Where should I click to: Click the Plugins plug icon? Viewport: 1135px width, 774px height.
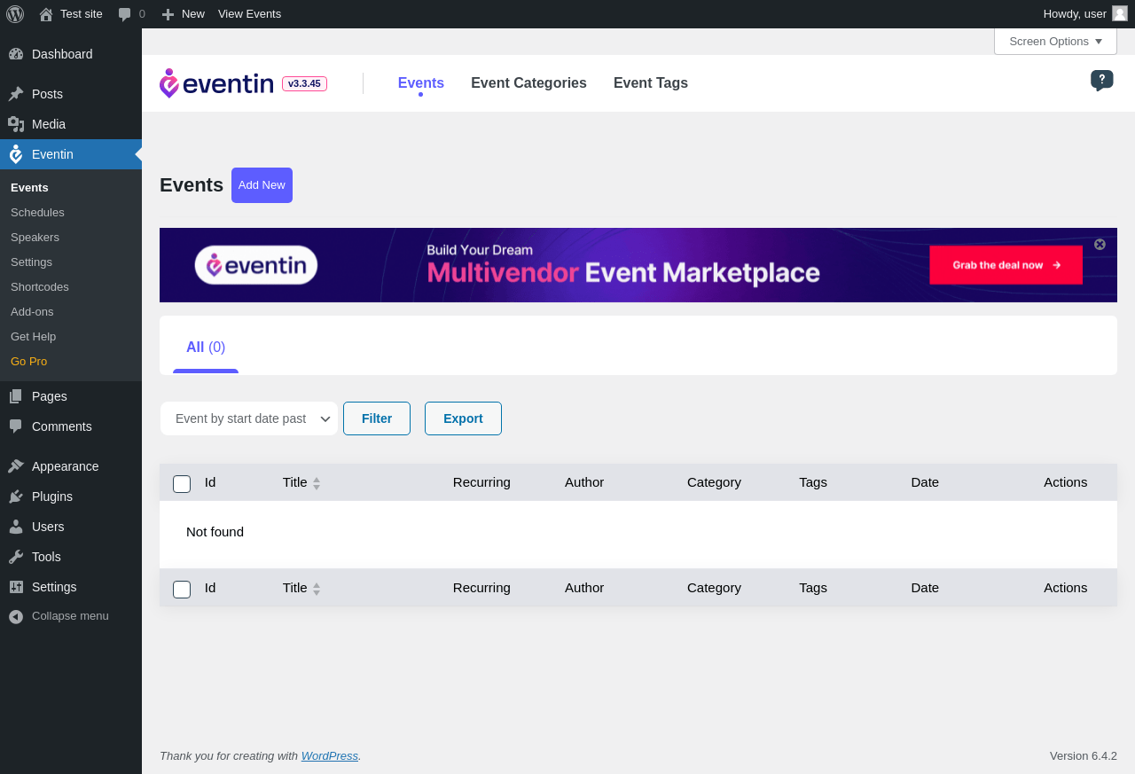(16, 496)
